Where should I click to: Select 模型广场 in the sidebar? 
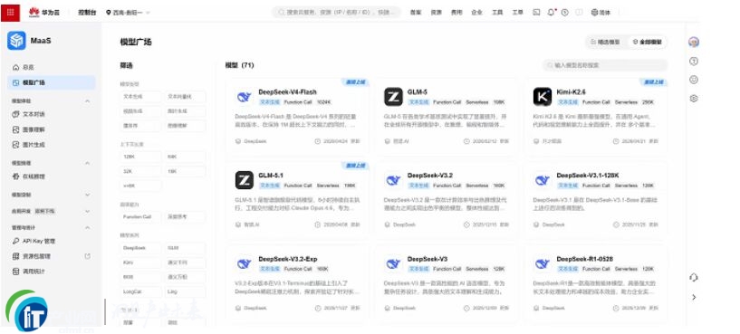tap(52, 82)
